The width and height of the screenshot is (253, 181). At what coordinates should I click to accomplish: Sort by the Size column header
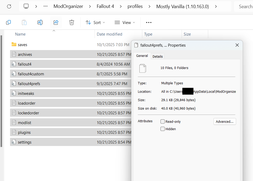coord(187,34)
